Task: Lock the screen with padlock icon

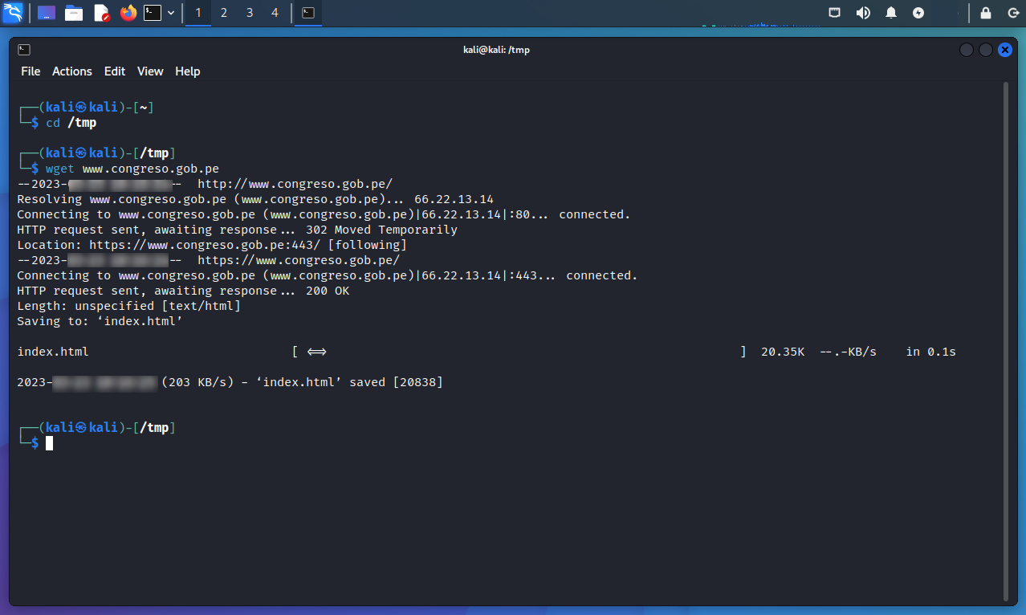Action: pyautogui.click(x=986, y=13)
